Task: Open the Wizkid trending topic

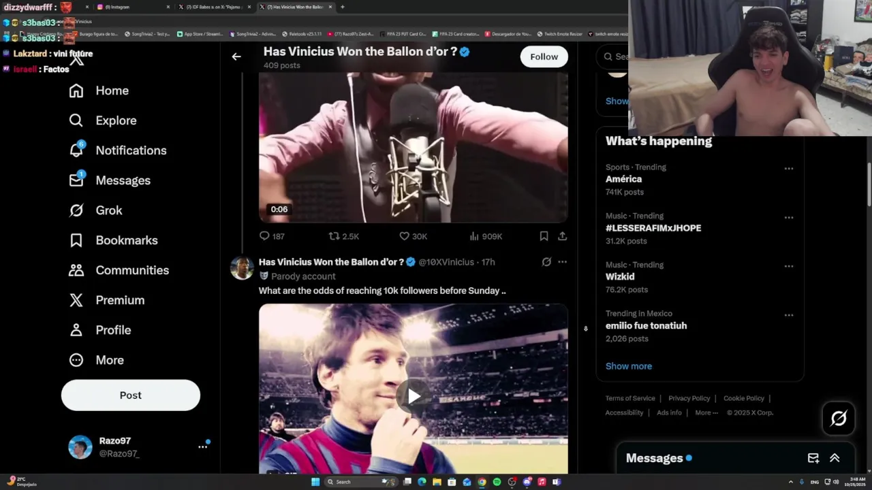Action: [620, 276]
